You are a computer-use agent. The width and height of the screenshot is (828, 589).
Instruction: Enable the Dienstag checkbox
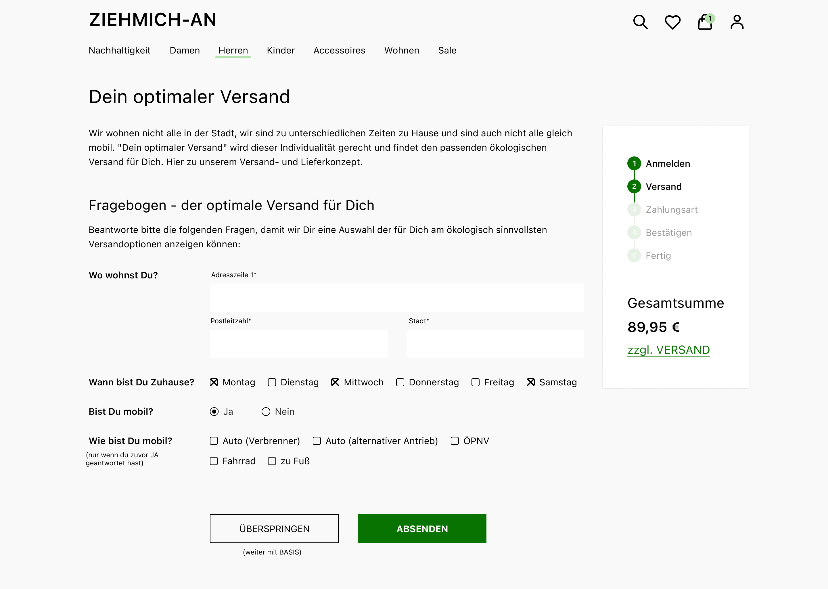coord(272,382)
